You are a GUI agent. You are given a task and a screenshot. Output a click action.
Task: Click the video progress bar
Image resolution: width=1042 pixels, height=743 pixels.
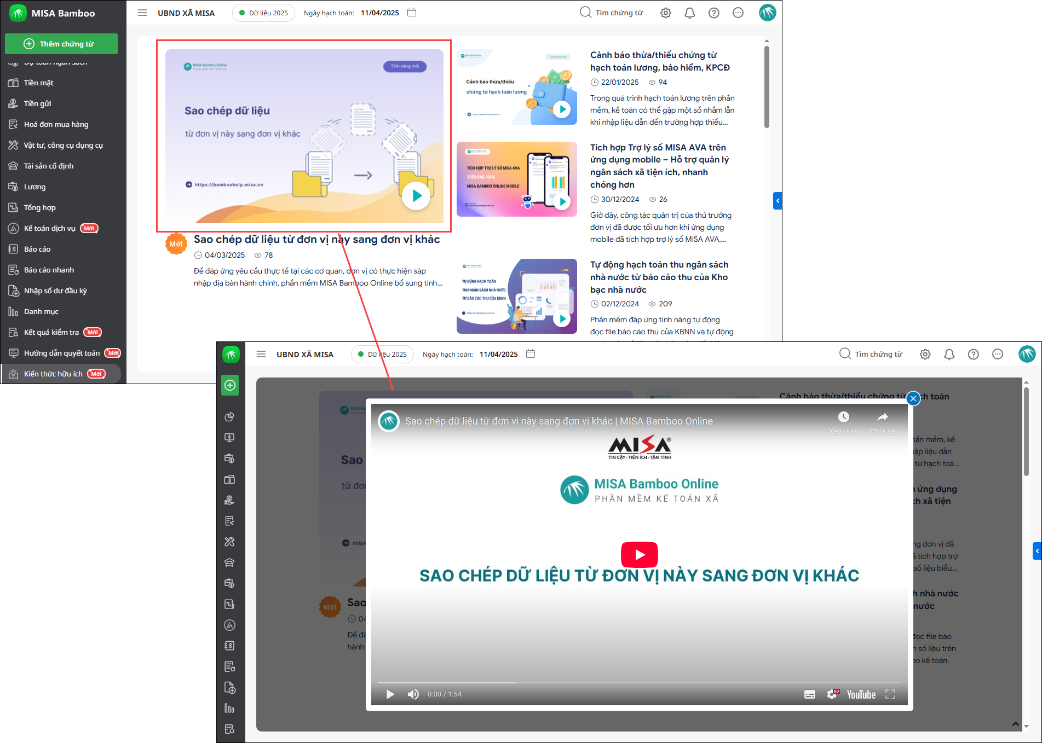[639, 682]
